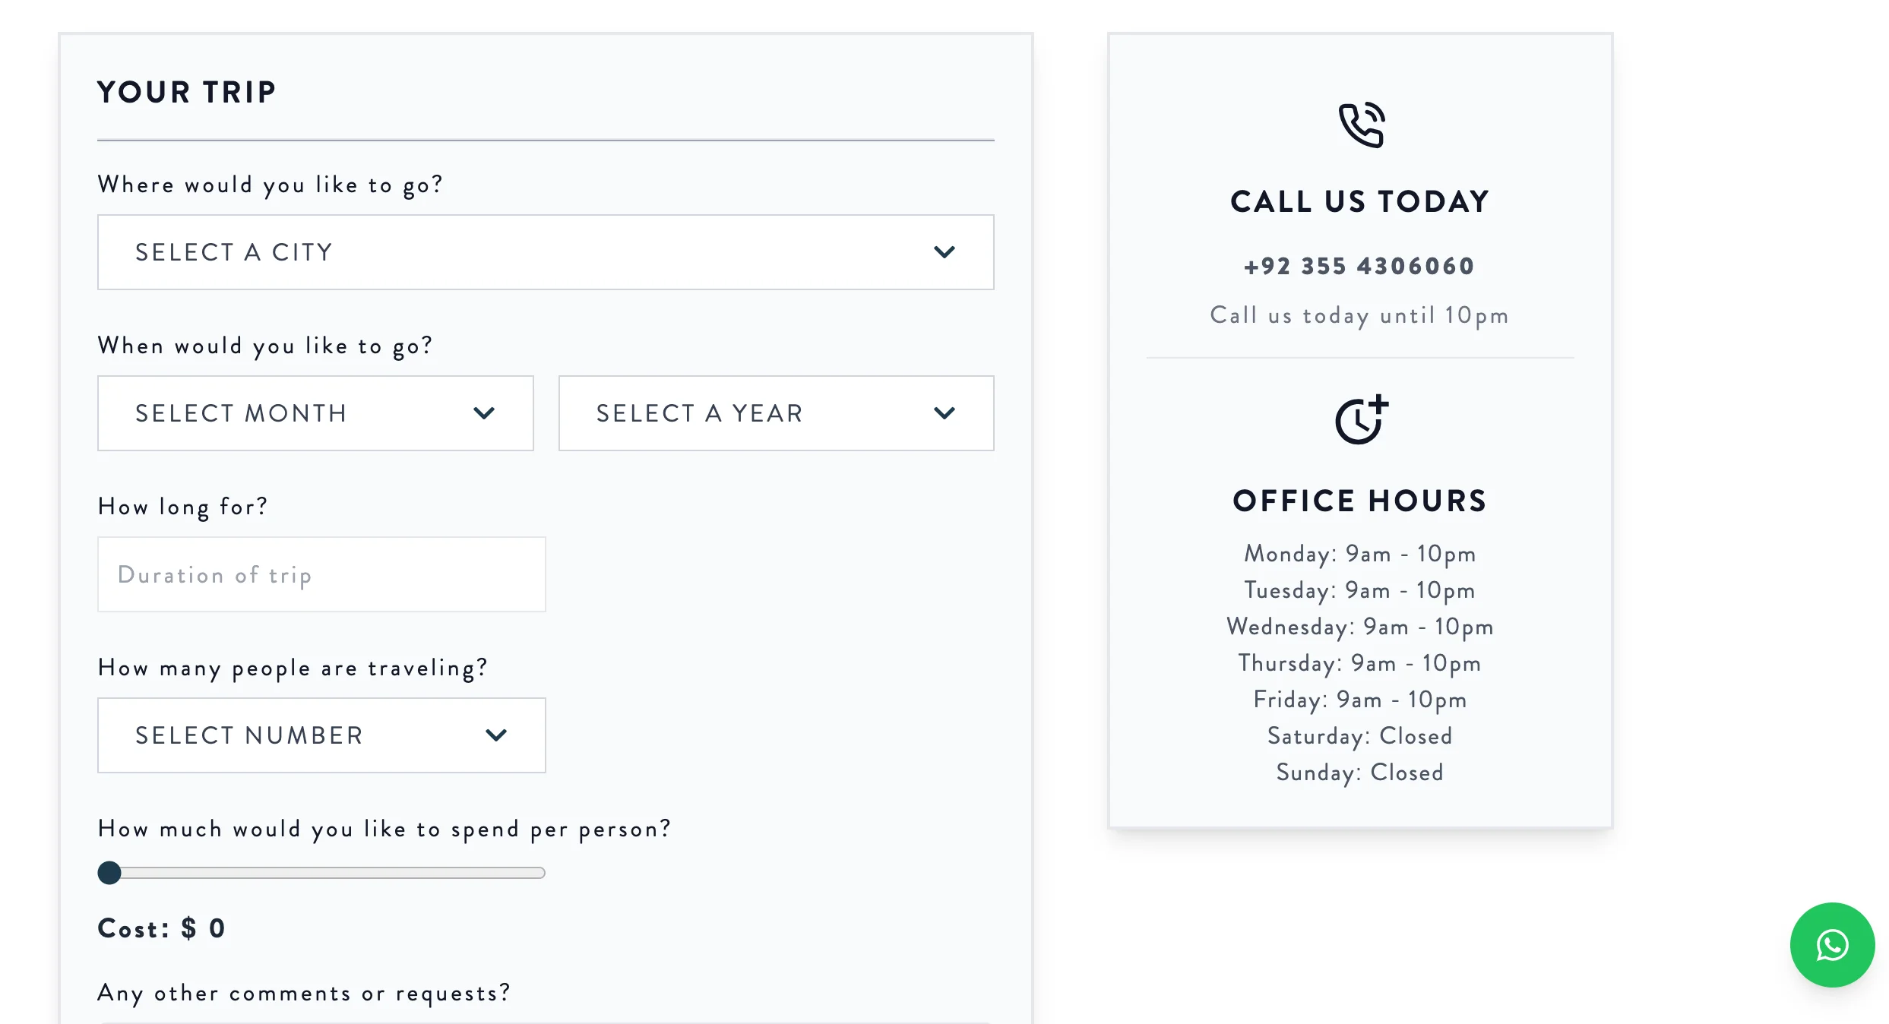This screenshot has width=1889, height=1024.
Task: Click the Select Number chevron arrow
Action: click(x=496, y=735)
